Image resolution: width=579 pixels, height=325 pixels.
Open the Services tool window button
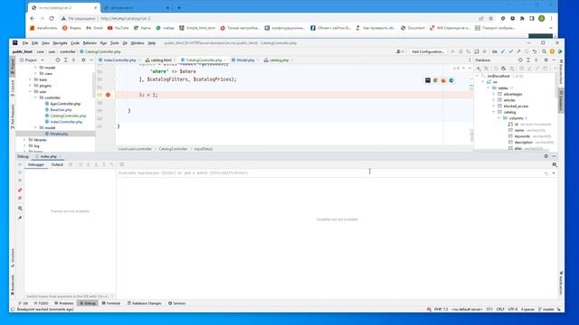(177, 303)
